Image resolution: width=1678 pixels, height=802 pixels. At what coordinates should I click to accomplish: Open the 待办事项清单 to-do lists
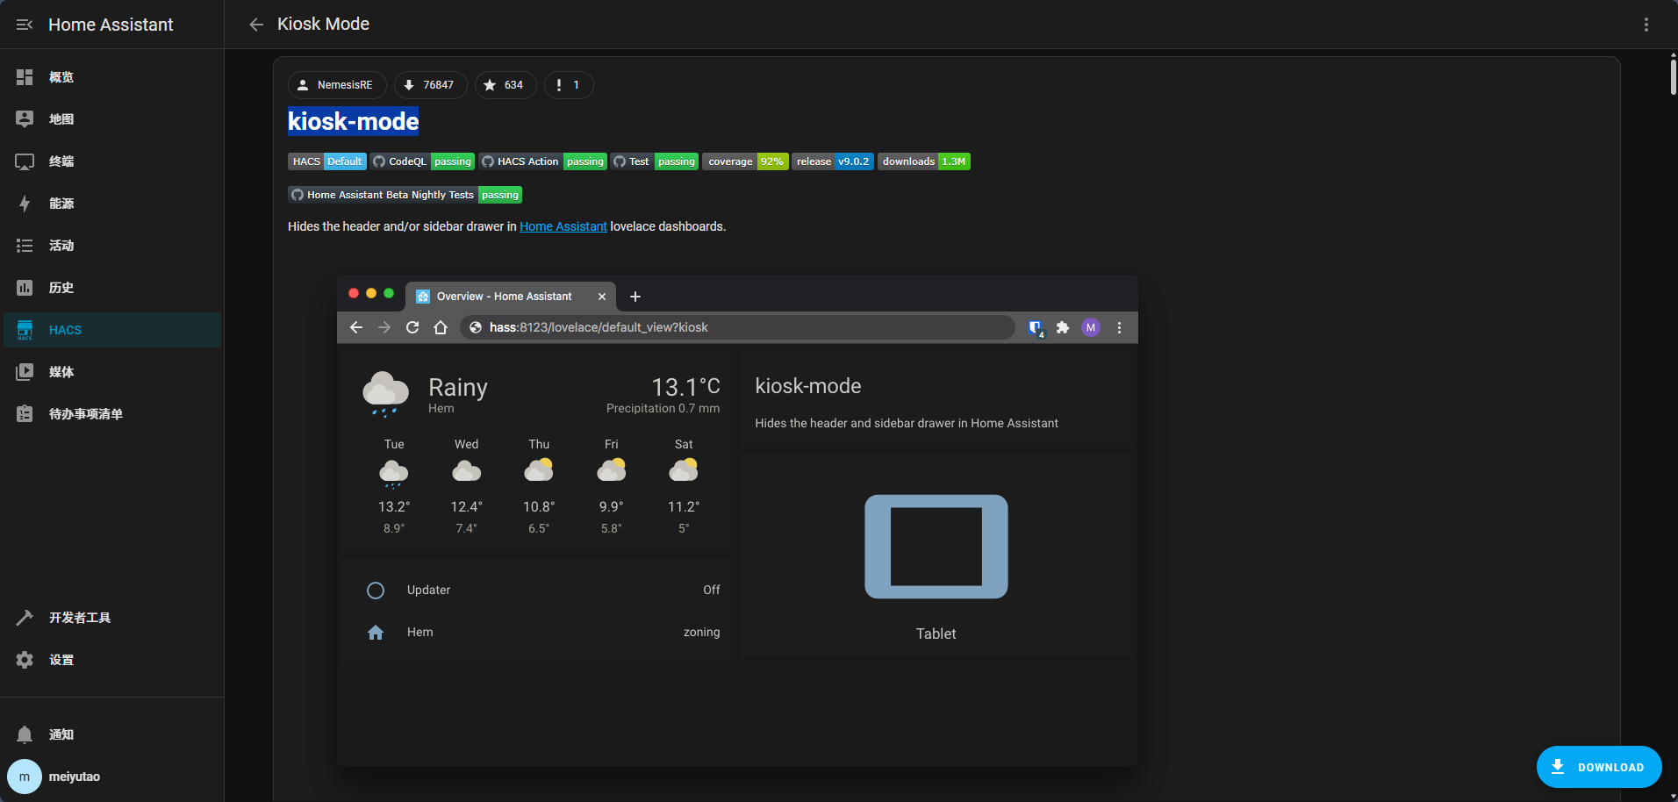pyautogui.click(x=85, y=414)
